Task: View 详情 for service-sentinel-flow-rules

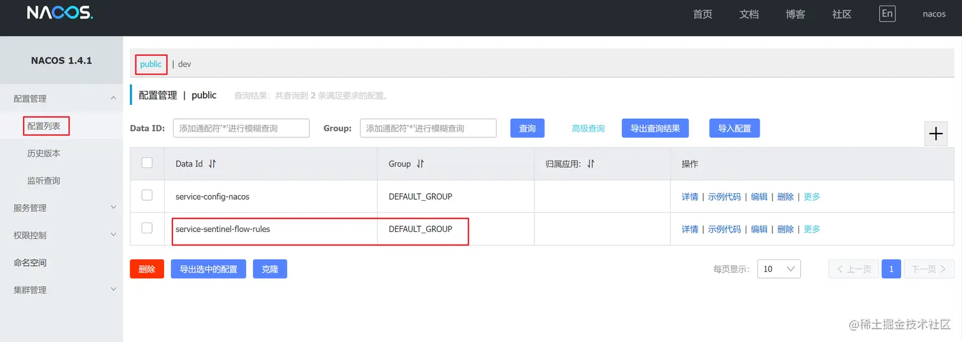Action: (x=690, y=229)
